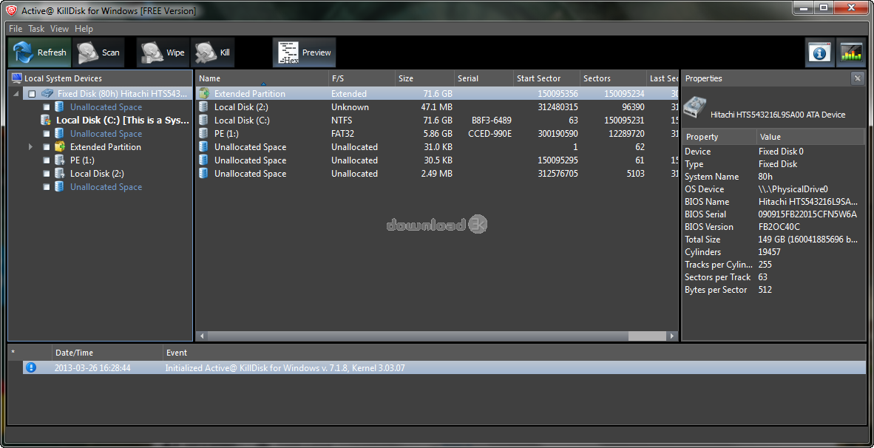Select the PE (1:) FAT32 row in list
The width and height of the screenshot is (874, 448).
click(x=227, y=134)
